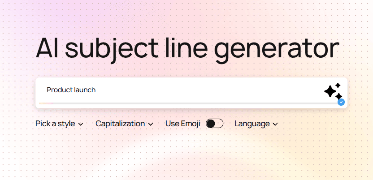
Task: Enable the Use Emoji switch
Action: (x=214, y=124)
